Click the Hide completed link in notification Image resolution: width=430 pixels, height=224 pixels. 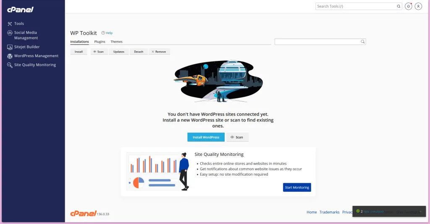click(x=373, y=212)
